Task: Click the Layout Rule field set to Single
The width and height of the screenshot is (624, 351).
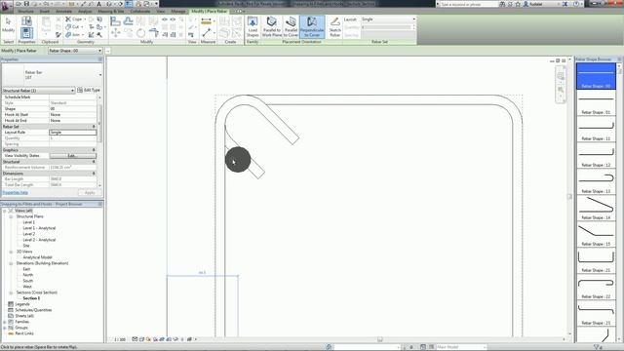Action: pos(73,133)
